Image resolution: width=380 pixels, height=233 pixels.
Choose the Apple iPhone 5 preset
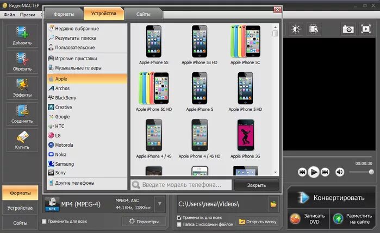(200, 92)
